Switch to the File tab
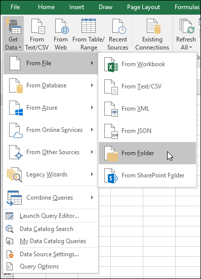This screenshot has height=279, width=201. click(15, 7)
